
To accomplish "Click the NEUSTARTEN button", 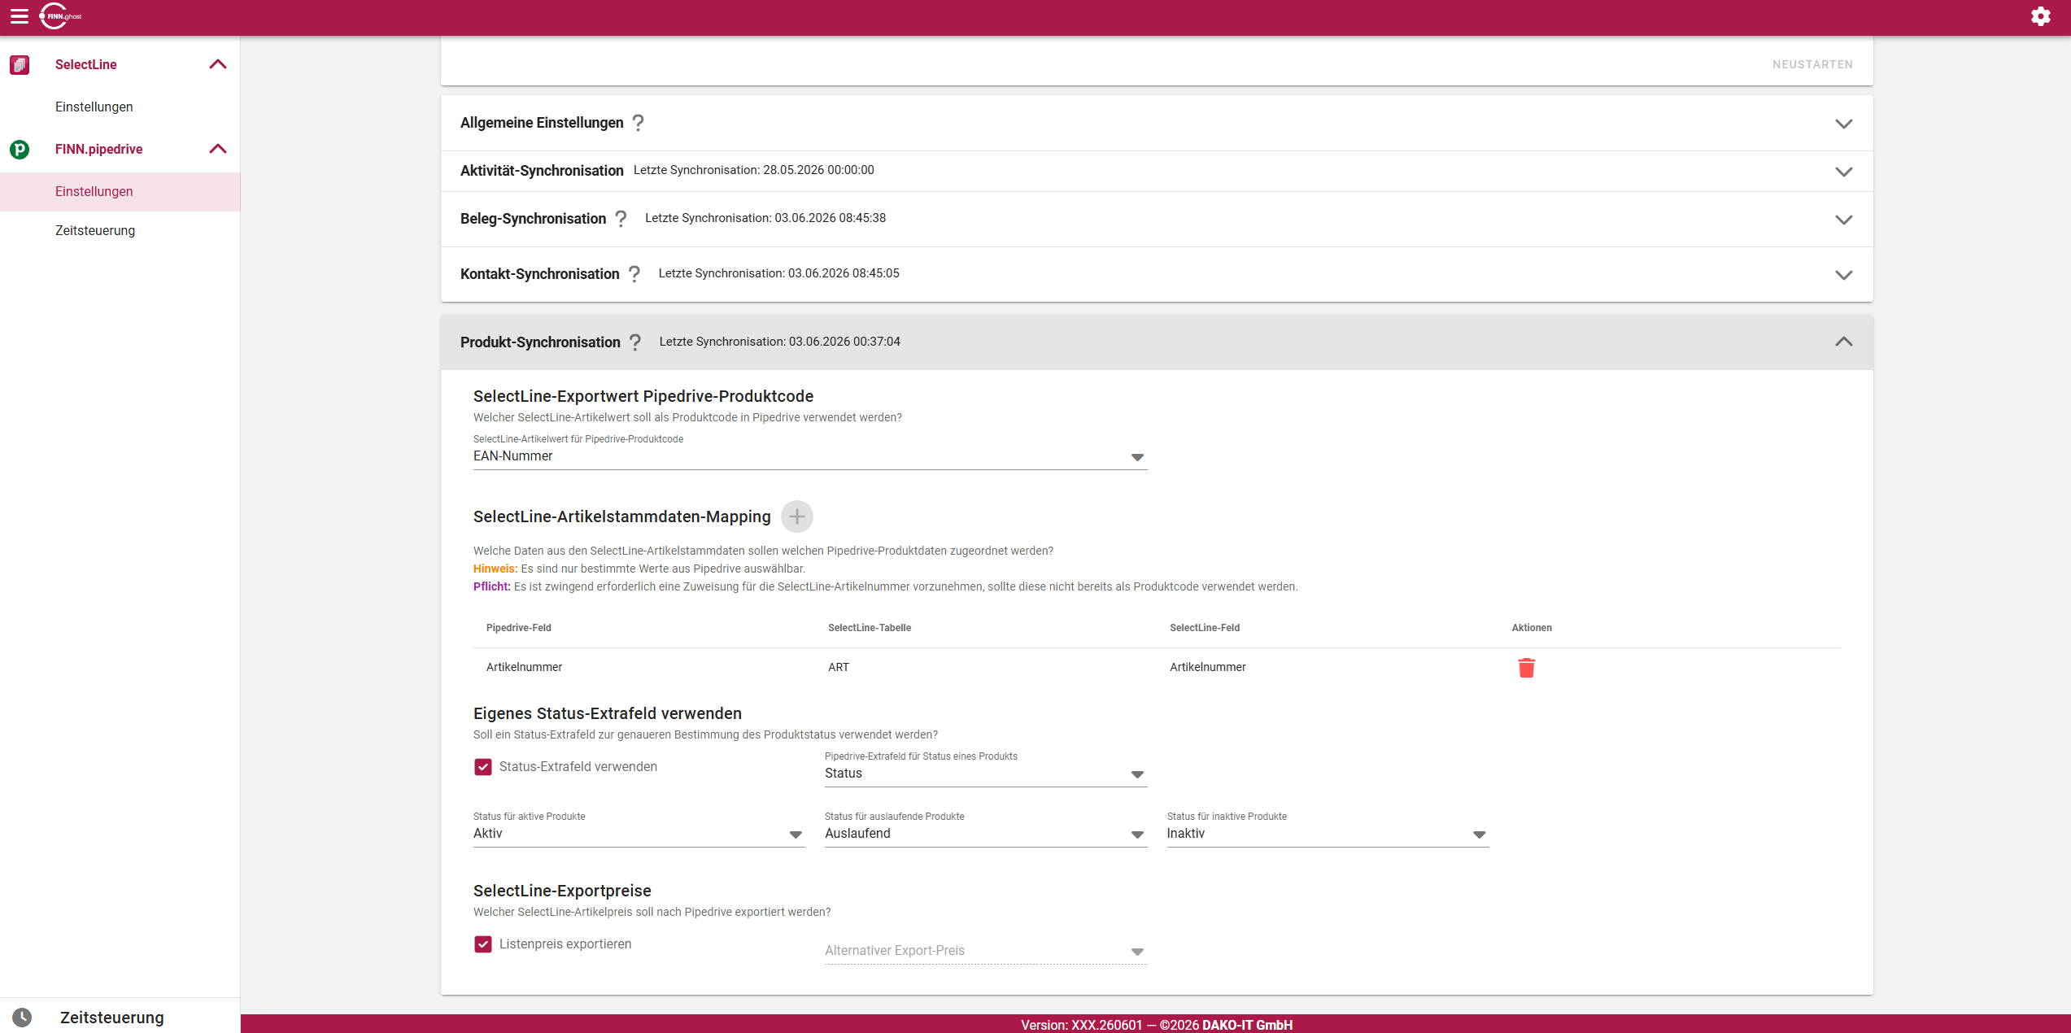I will [1813, 65].
